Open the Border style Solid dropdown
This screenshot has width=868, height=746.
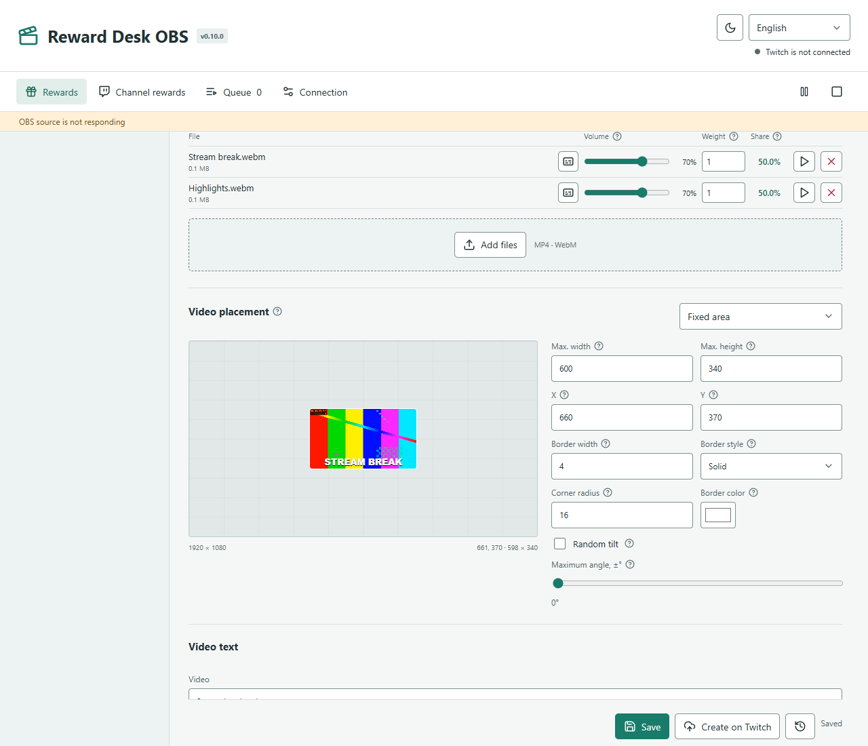coord(771,467)
